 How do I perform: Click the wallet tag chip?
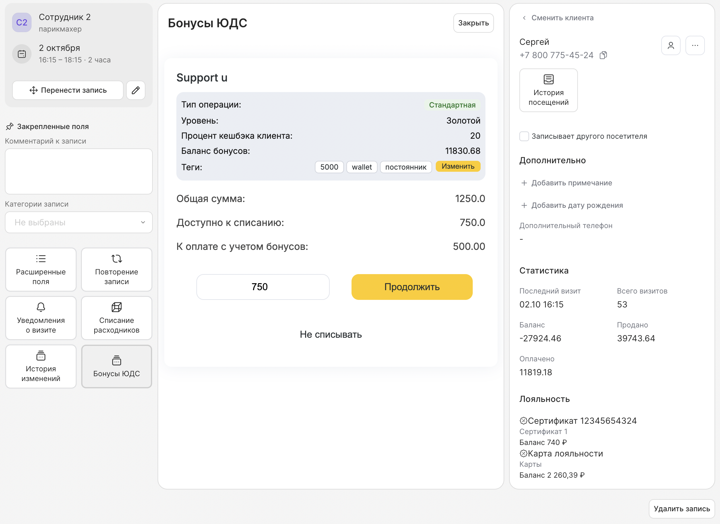[362, 167]
